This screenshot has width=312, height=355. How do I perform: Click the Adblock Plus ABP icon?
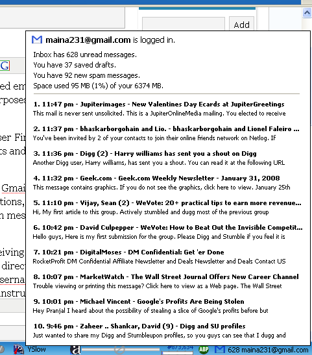tap(204, 350)
